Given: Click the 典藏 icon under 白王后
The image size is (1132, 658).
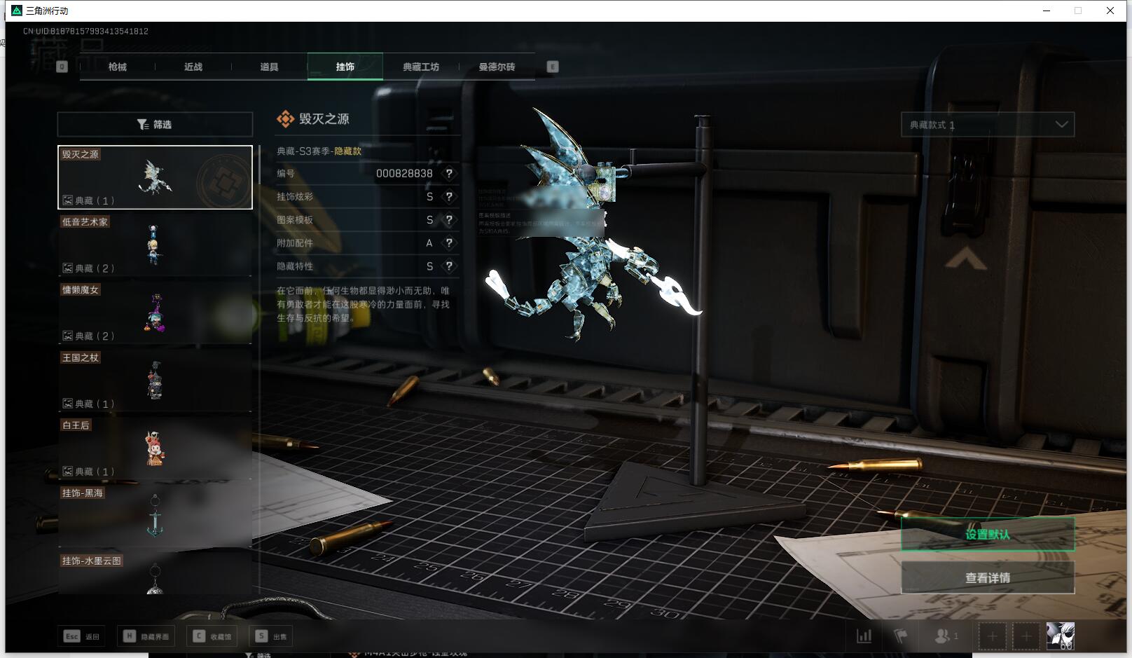Looking at the screenshot, I should coord(68,472).
